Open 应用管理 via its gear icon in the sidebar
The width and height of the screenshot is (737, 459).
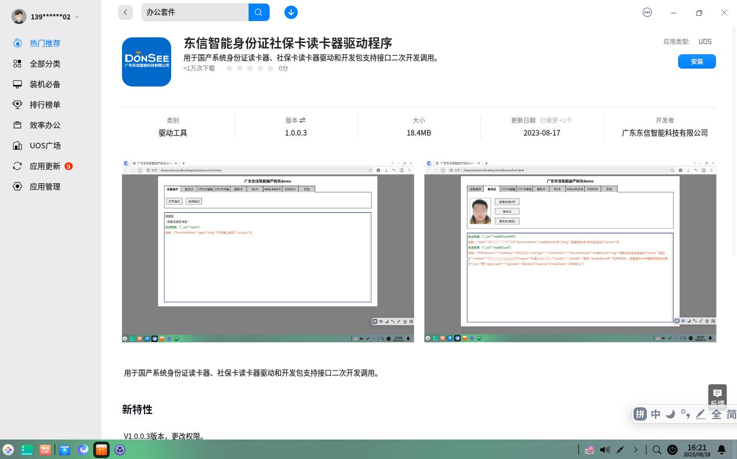pyautogui.click(x=17, y=186)
